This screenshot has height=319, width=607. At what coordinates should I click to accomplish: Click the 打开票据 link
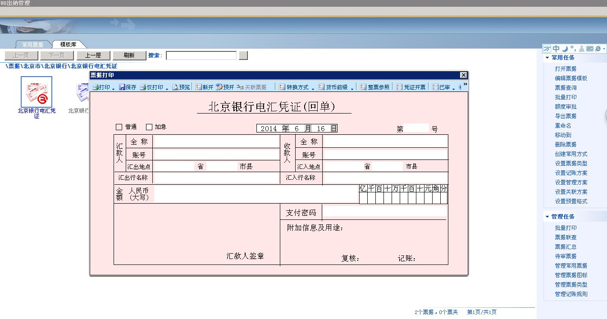(566, 69)
